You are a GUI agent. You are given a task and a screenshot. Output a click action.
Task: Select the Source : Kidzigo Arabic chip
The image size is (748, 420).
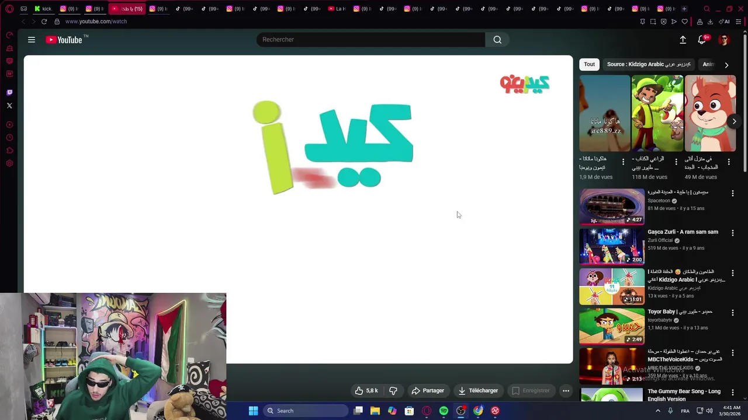(x=649, y=64)
